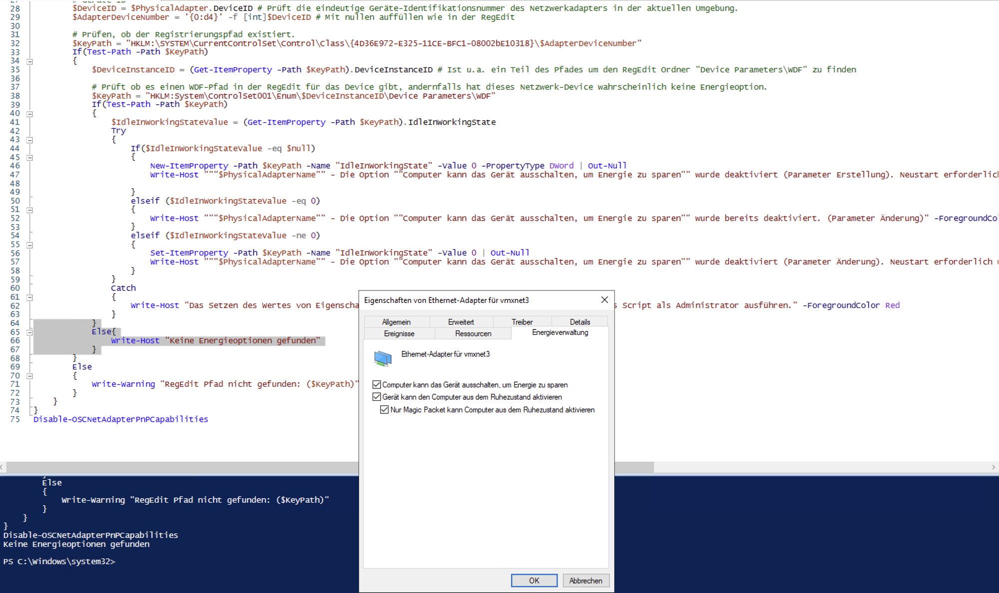Confirm the dialog with OK
This screenshot has width=999, height=593.
pos(534,581)
